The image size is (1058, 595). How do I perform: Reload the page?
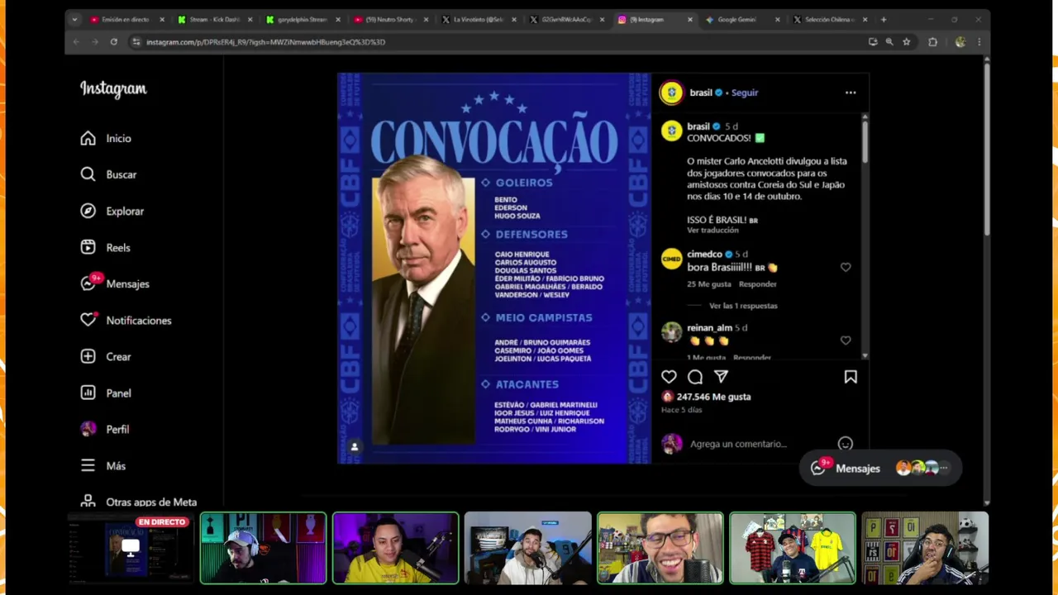click(114, 41)
